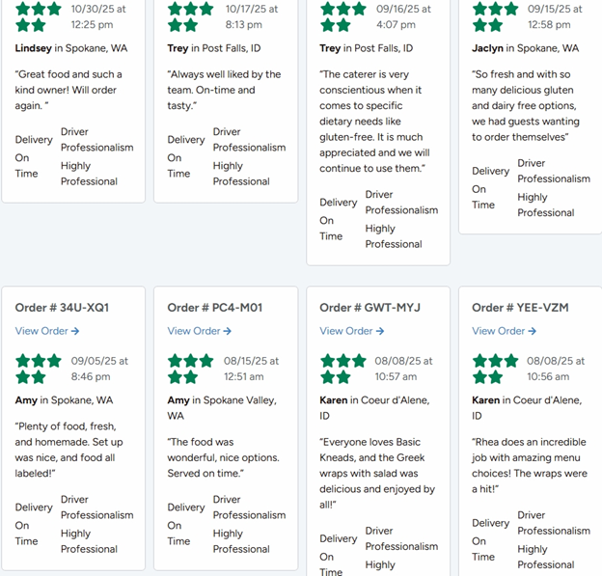Click the Order # YEE-VZM heading

520,308
